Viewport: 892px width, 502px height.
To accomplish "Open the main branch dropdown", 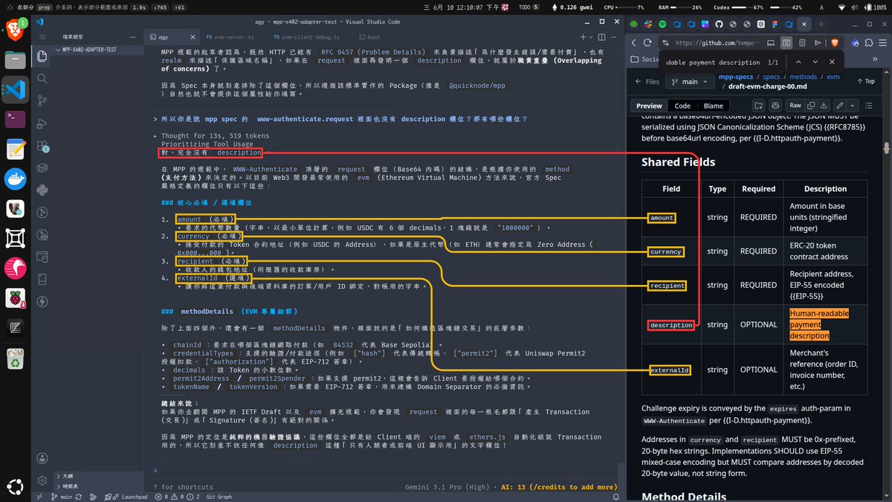I will pyautogui.click(x=689, y=82).
